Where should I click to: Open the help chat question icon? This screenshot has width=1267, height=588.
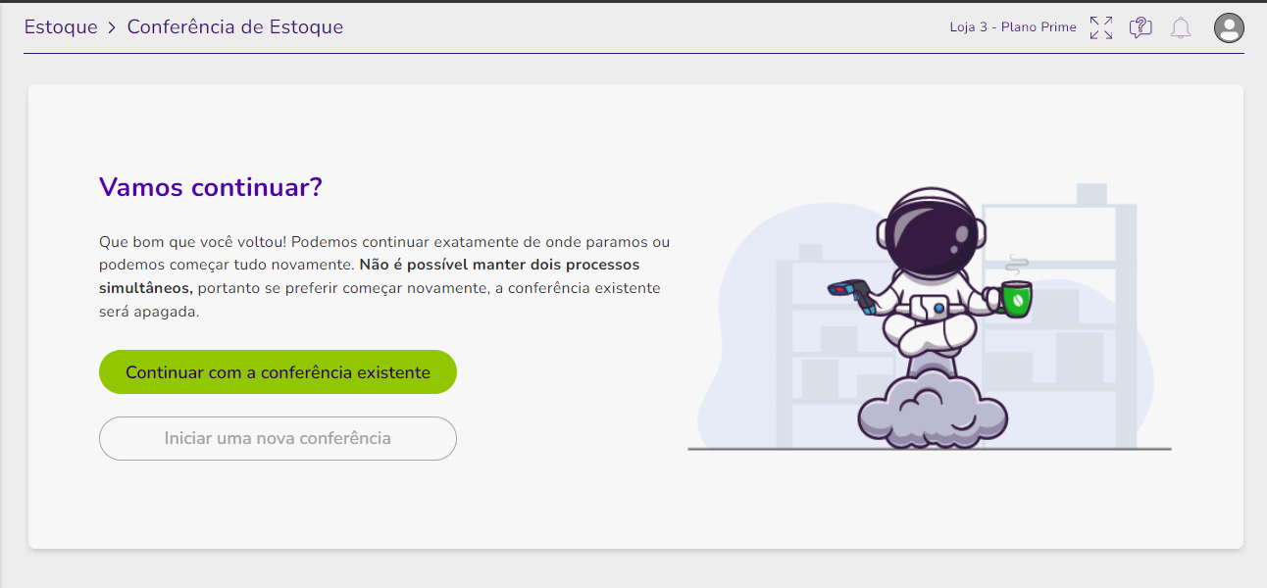(x=1140, y=27)
